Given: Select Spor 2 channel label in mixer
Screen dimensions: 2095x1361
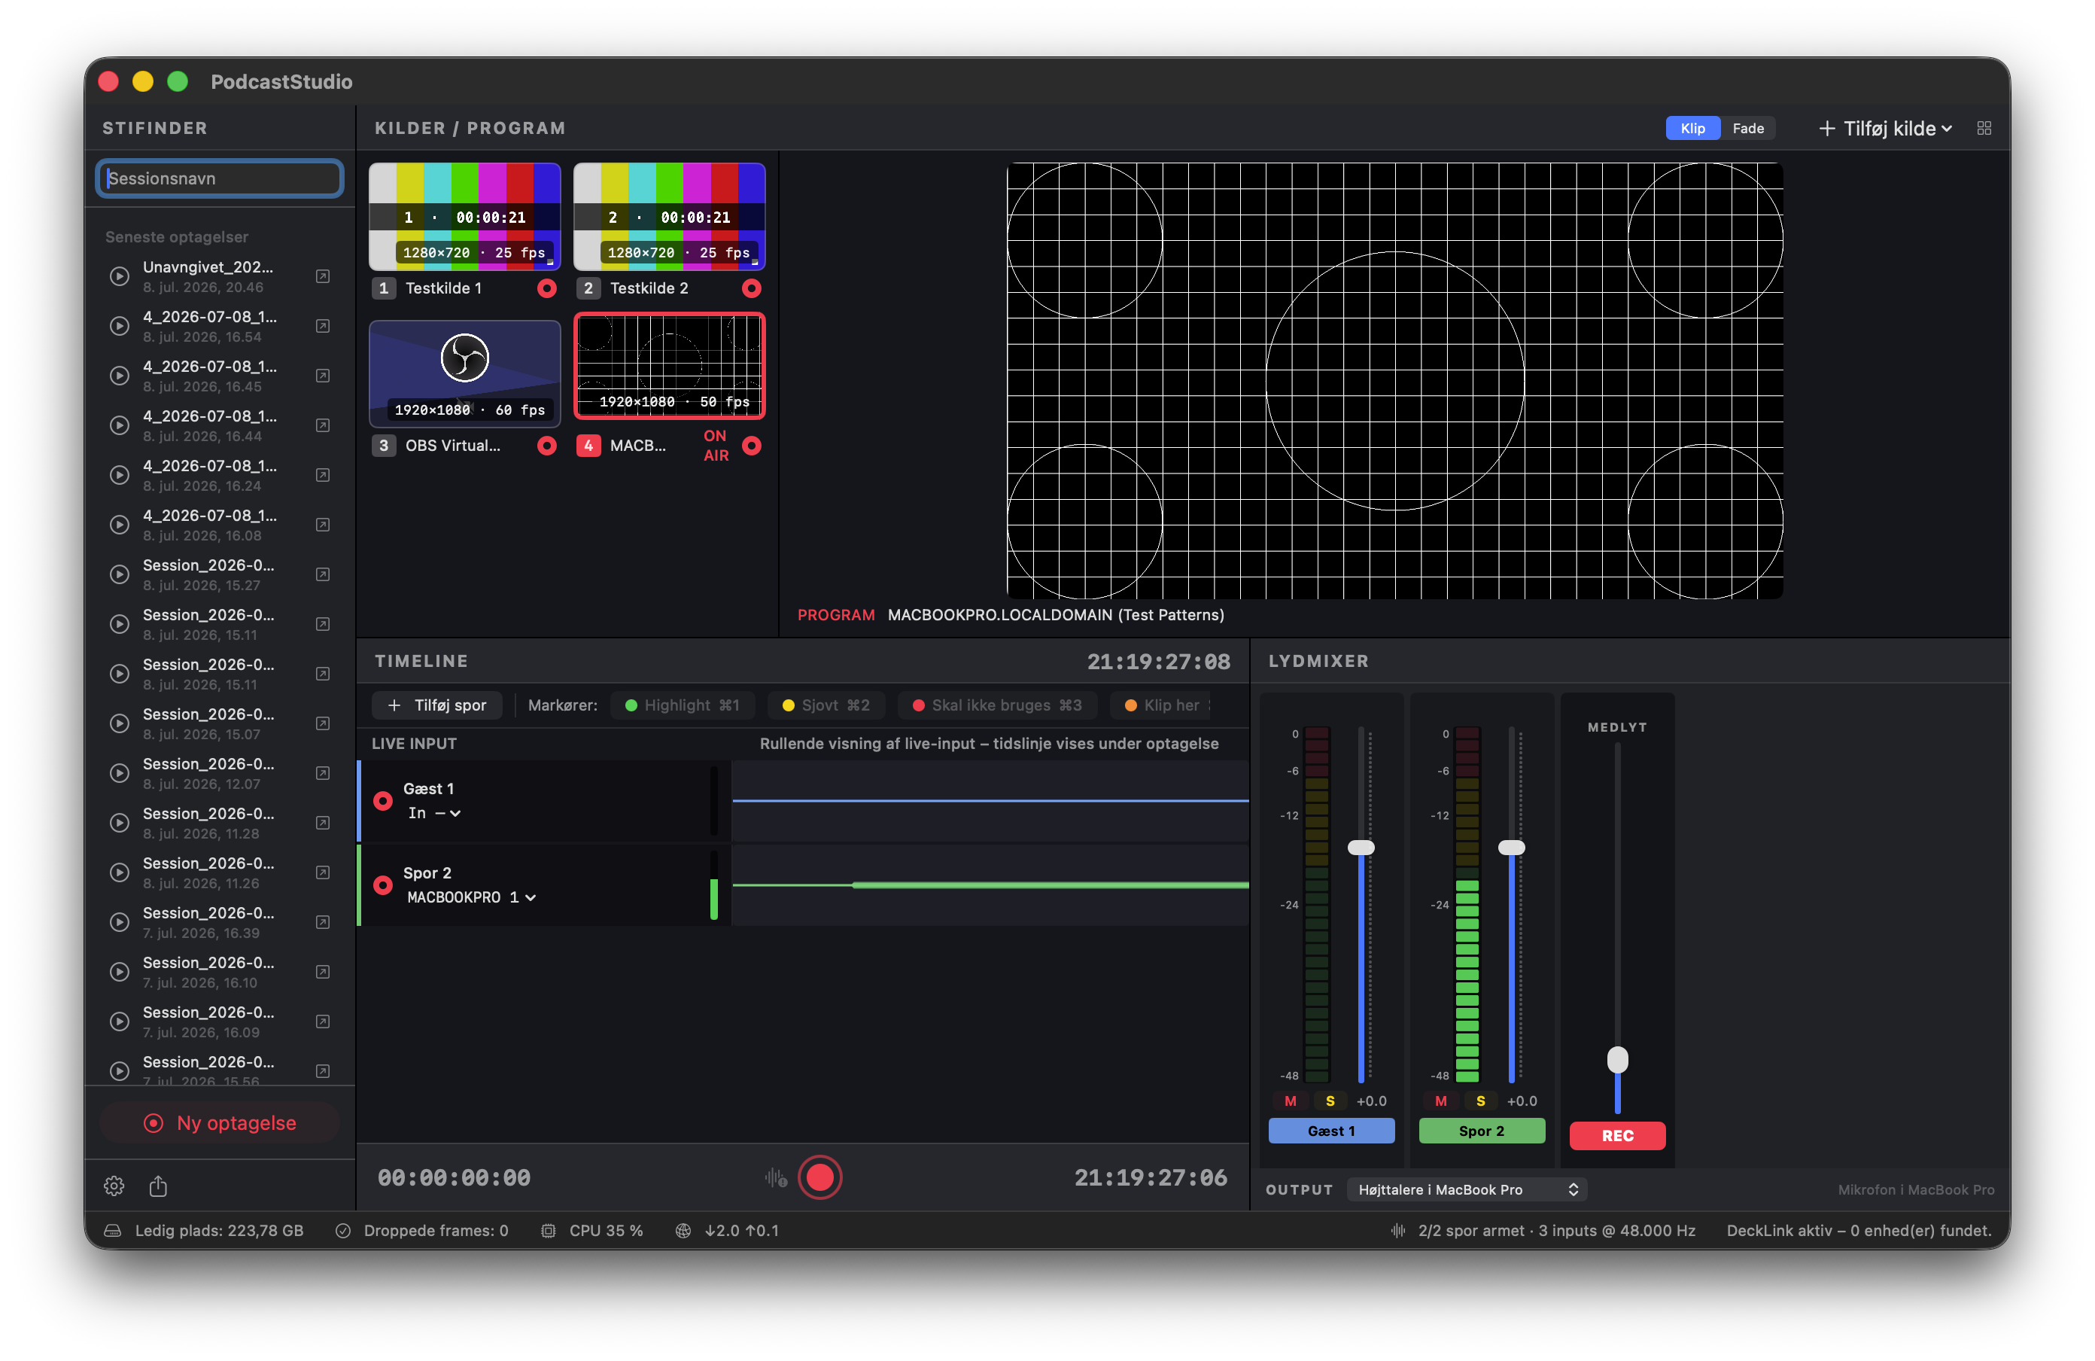Looking at the screenshot, I should click(1482, 1131).
